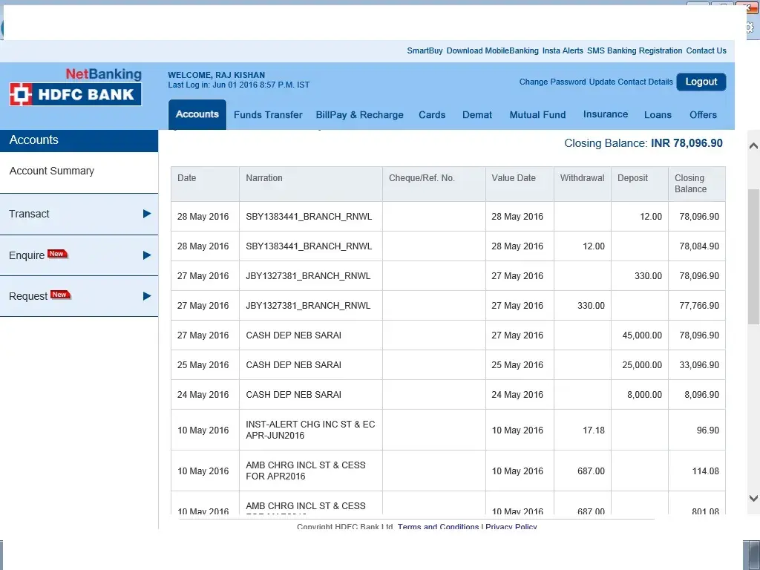Go to the Cards tab
This screenshot has height=570, width=760.
[432, 115]
